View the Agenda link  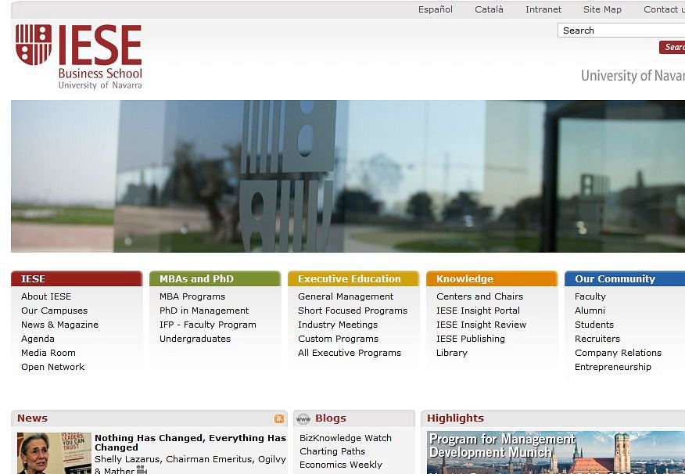(38, 339)
